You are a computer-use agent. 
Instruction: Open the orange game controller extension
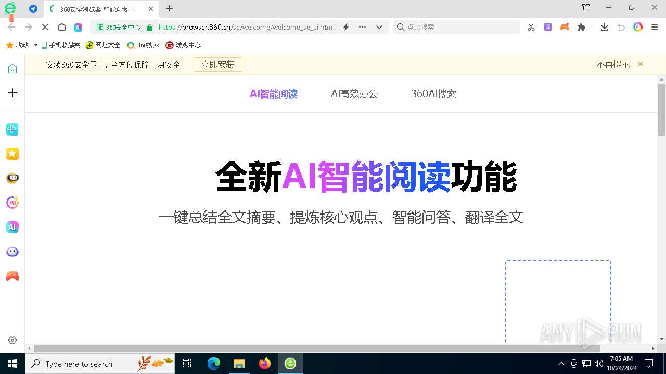click(565, 27)
